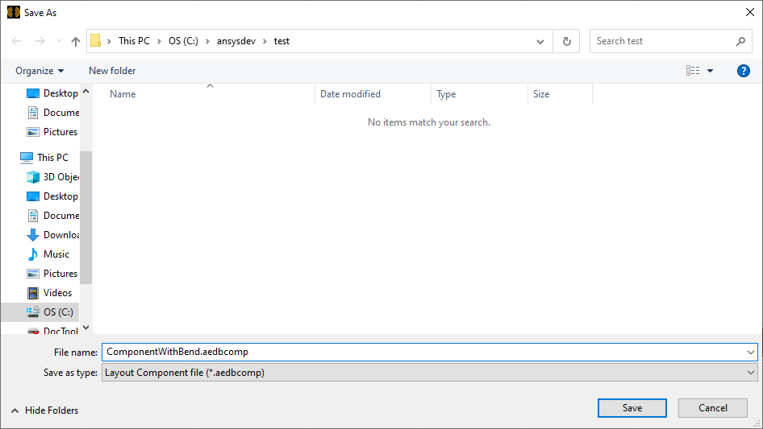763x429 pixels.
Task: Click the New folder button
Action: click(x=112, y=71)
